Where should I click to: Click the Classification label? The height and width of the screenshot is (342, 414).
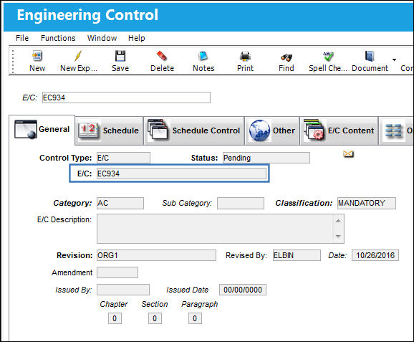(304, 203)
